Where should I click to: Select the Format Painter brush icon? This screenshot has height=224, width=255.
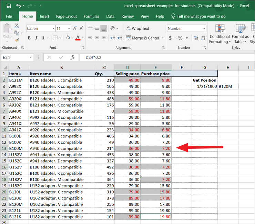[x=16, y=40]
